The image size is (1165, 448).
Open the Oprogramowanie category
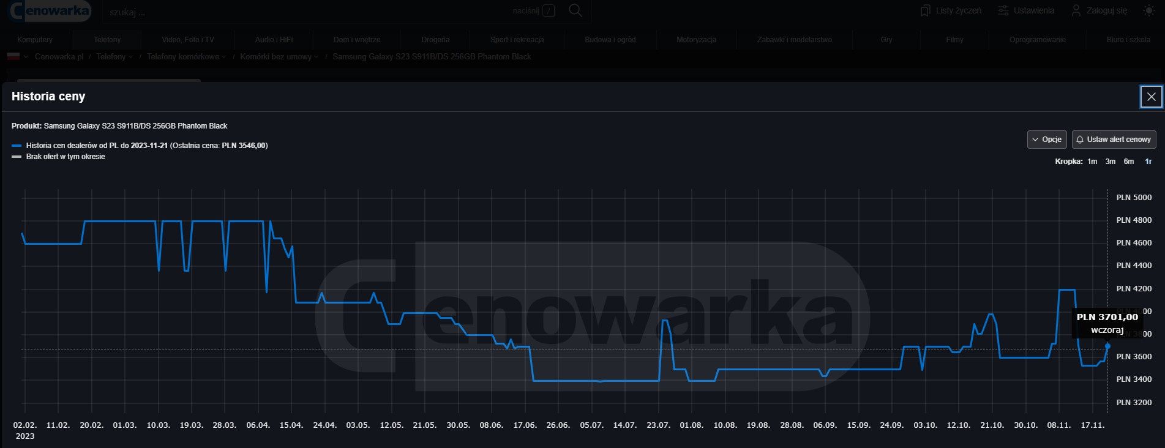(1038, 40)
